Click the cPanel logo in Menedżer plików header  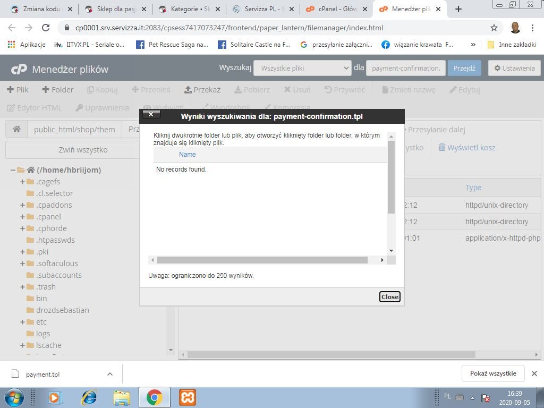click(19, 69)
